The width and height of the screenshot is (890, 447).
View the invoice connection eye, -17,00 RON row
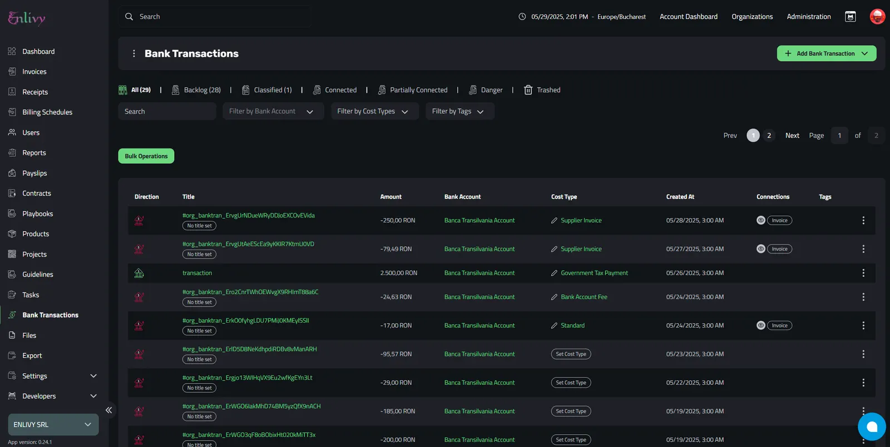761,326
